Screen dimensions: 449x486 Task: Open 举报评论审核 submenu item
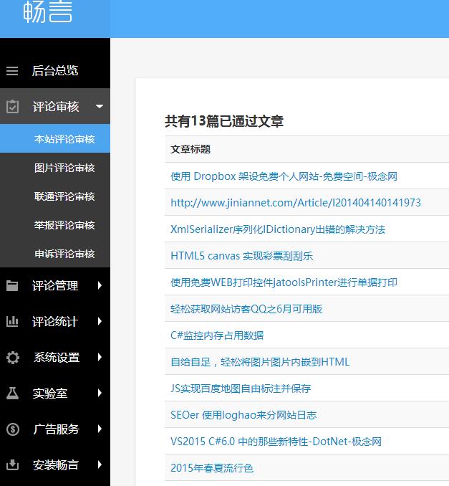click(64, 225)
